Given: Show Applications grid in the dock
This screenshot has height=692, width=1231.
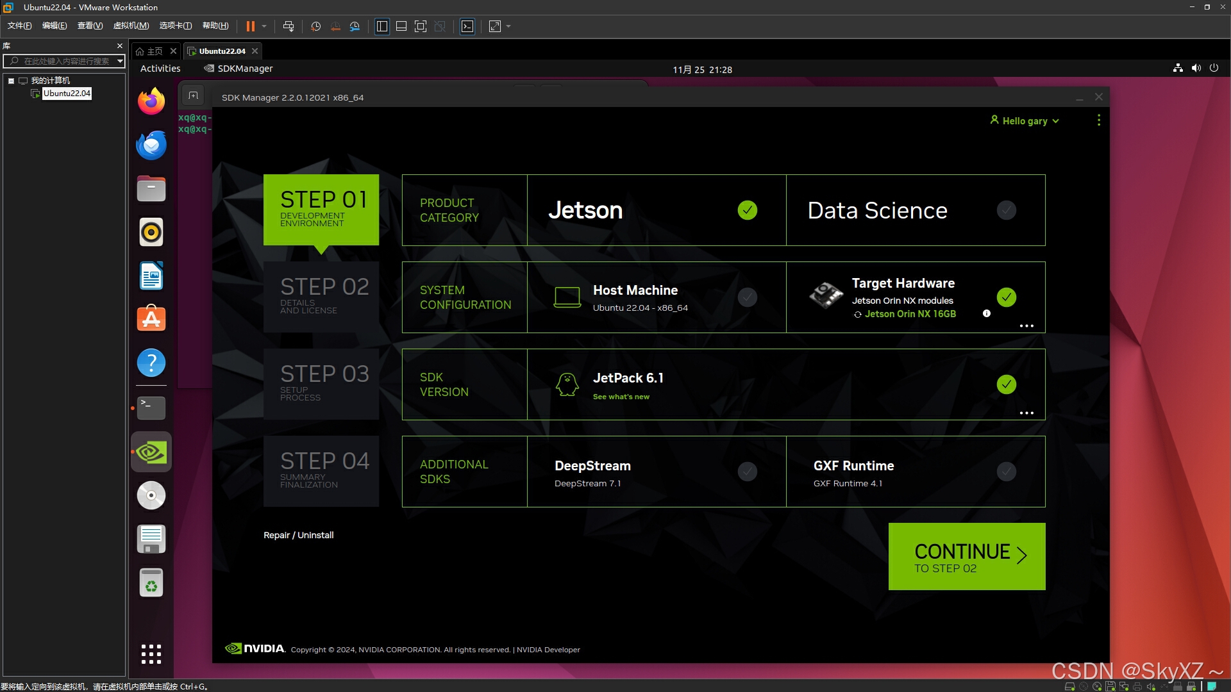Looking at the screenshot, I should [x=151, y=654].
